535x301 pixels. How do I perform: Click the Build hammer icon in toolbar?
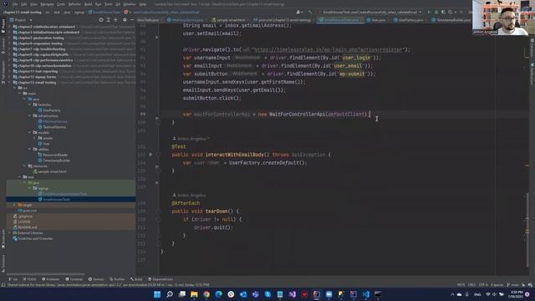(310, 12)
